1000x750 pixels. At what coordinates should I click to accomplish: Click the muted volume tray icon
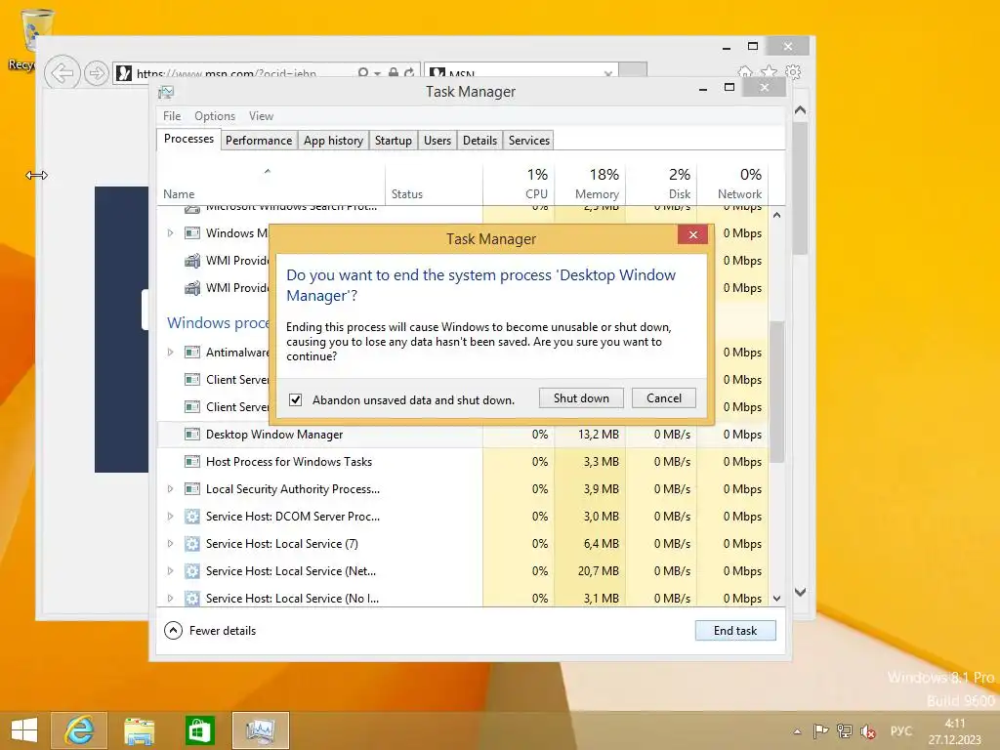pos(867,730)
